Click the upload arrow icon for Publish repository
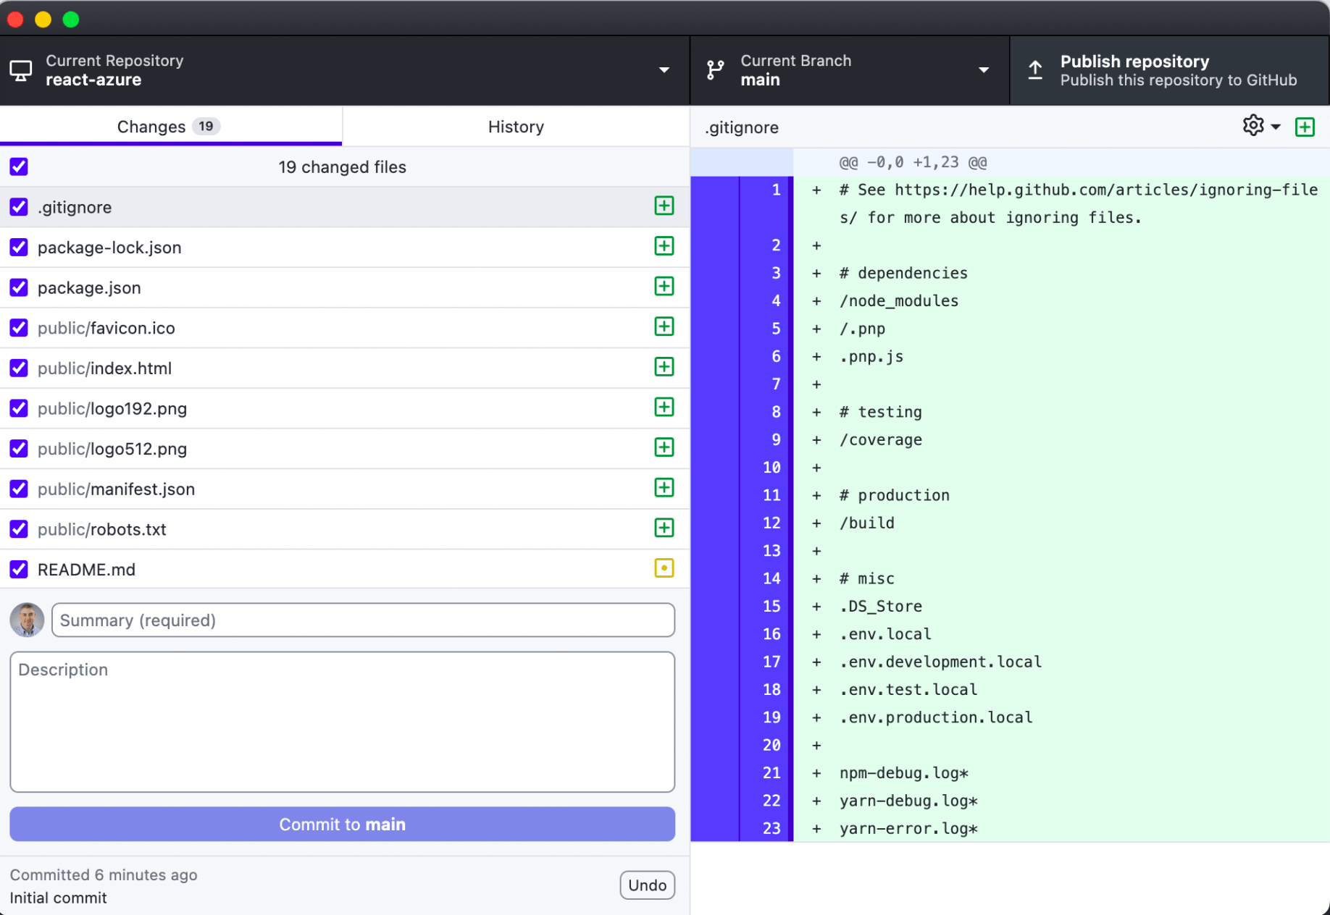1330x915 pixels. tap(1035, 70)
